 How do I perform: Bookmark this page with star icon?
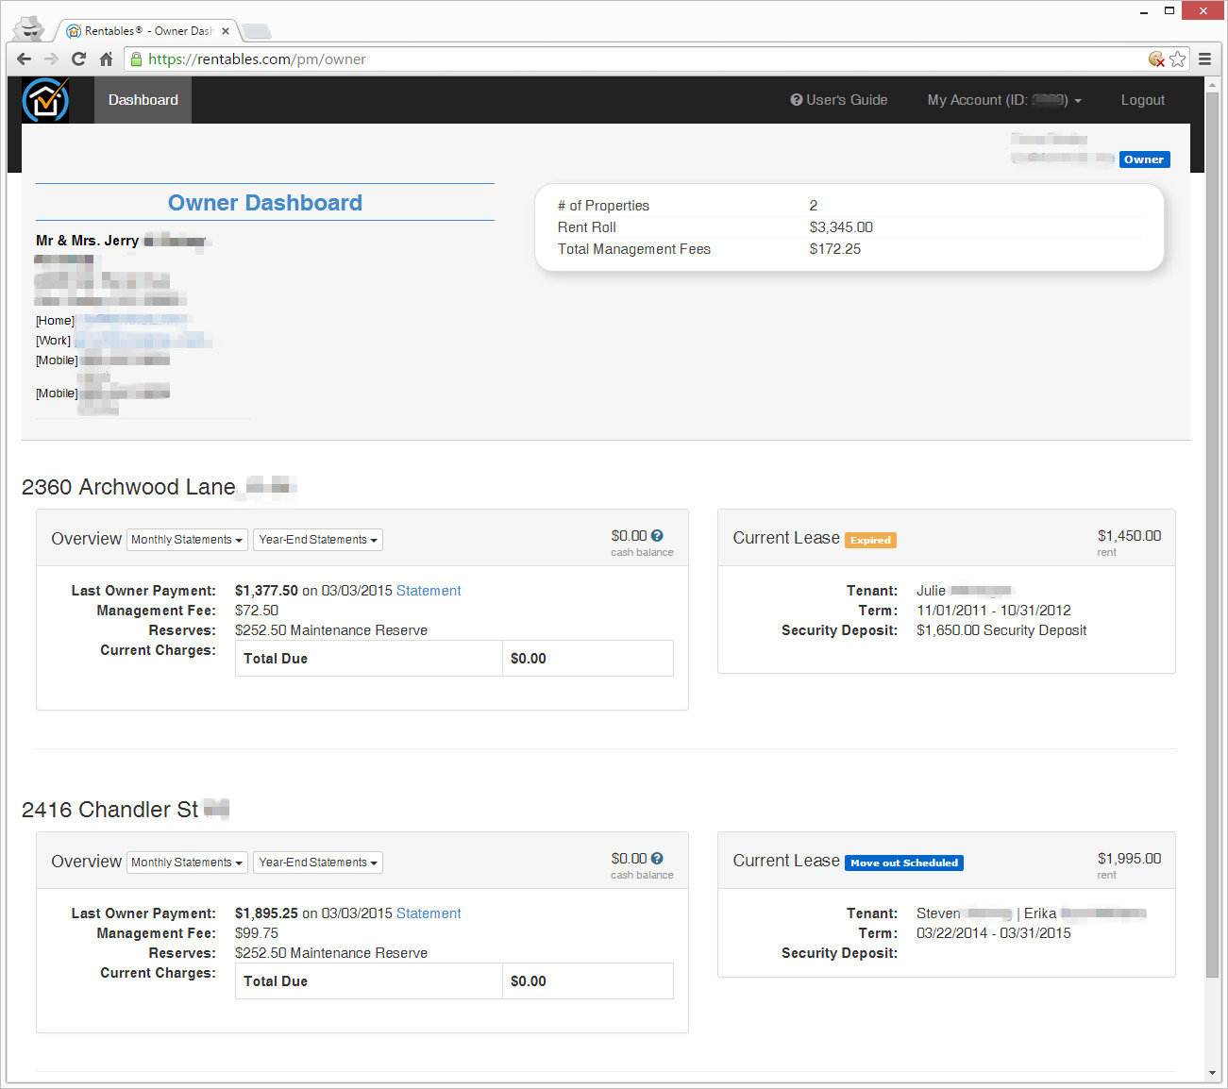pos(1178,59)
